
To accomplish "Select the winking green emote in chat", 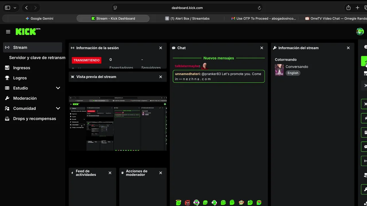I will [250, 203].
